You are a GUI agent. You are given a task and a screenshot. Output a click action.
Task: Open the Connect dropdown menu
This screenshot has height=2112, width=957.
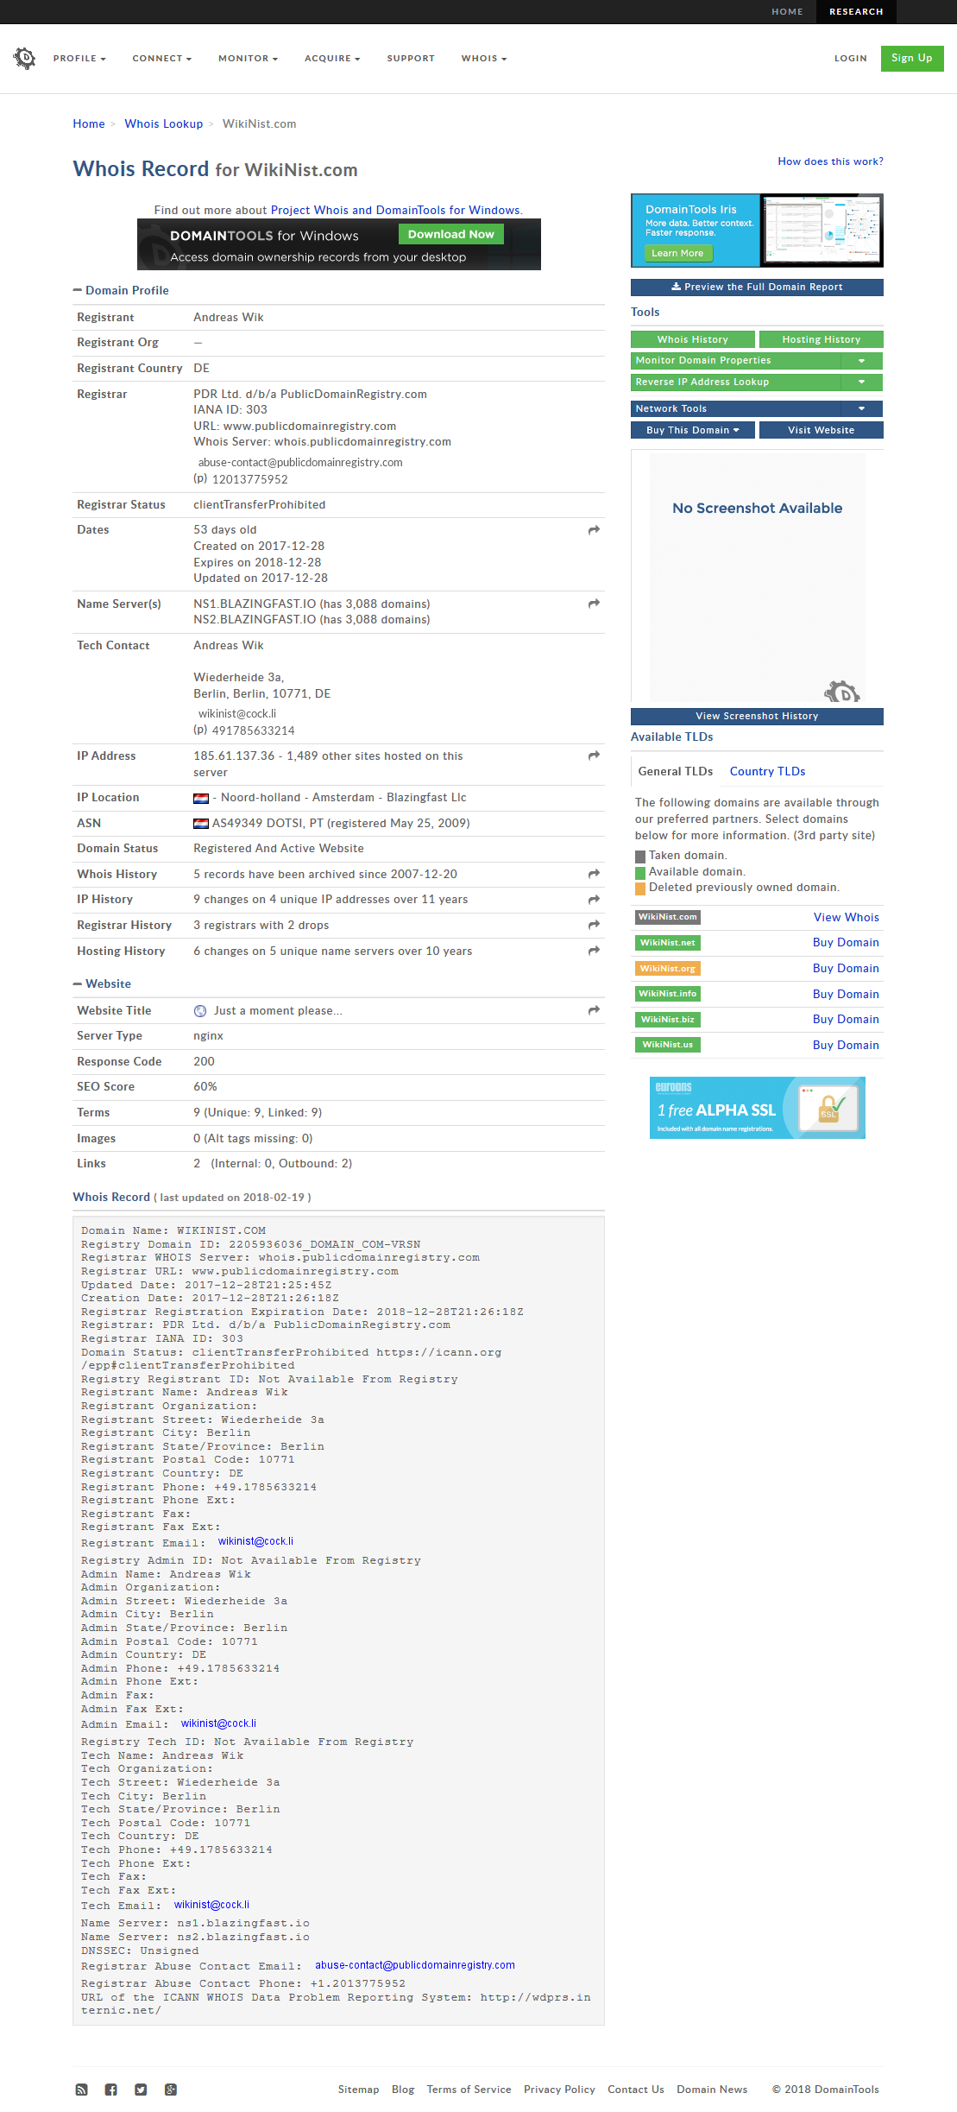(162, 59)
